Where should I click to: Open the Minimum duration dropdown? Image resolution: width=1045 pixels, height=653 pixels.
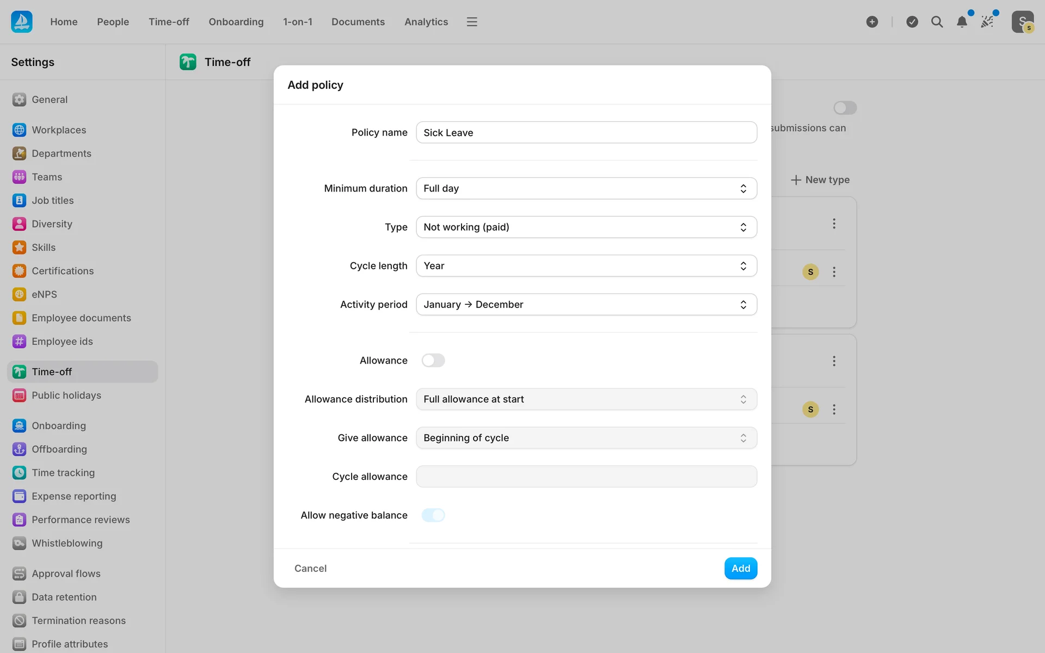coord(586,188)
